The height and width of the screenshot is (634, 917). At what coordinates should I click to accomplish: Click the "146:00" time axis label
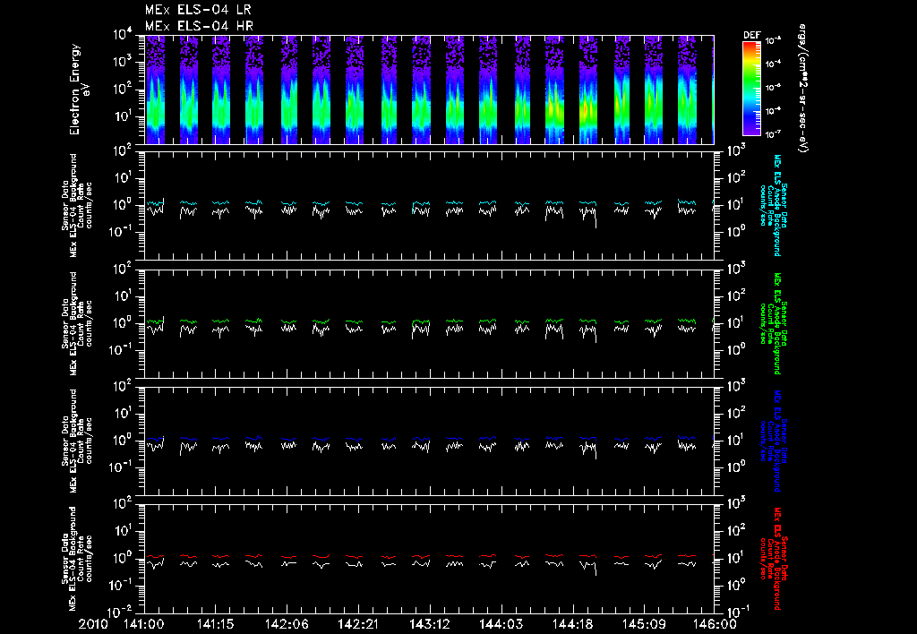pos(716,625)
